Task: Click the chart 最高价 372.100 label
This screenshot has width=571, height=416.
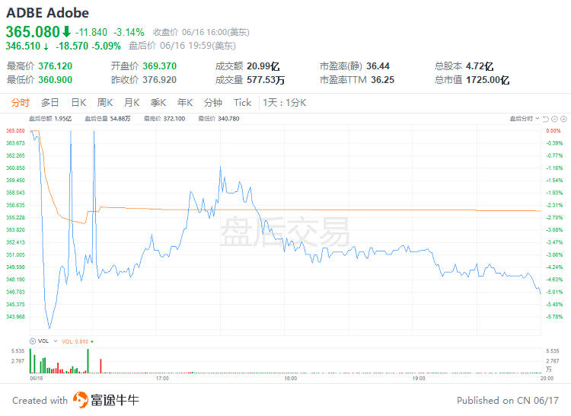Action: click(x=164, y=119)
